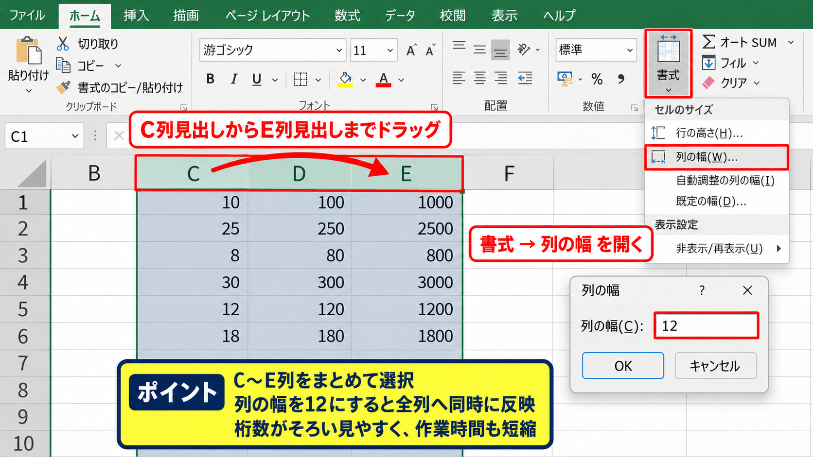Switch to the データ tab
The image size is (813, 457).
(400, 15)
